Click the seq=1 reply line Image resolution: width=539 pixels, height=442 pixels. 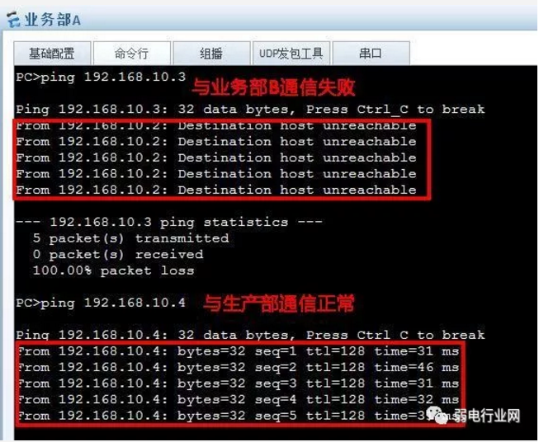(239, 351)
